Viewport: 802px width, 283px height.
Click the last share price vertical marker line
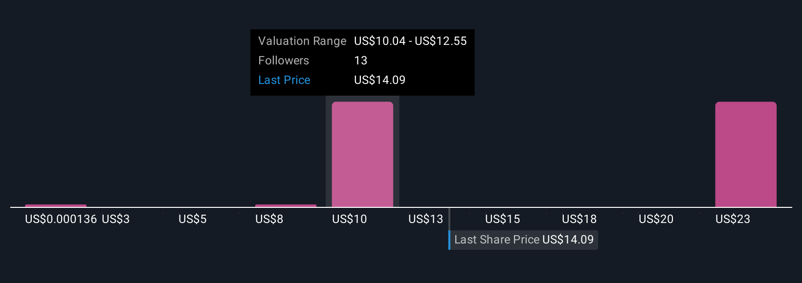click(449, 228)
